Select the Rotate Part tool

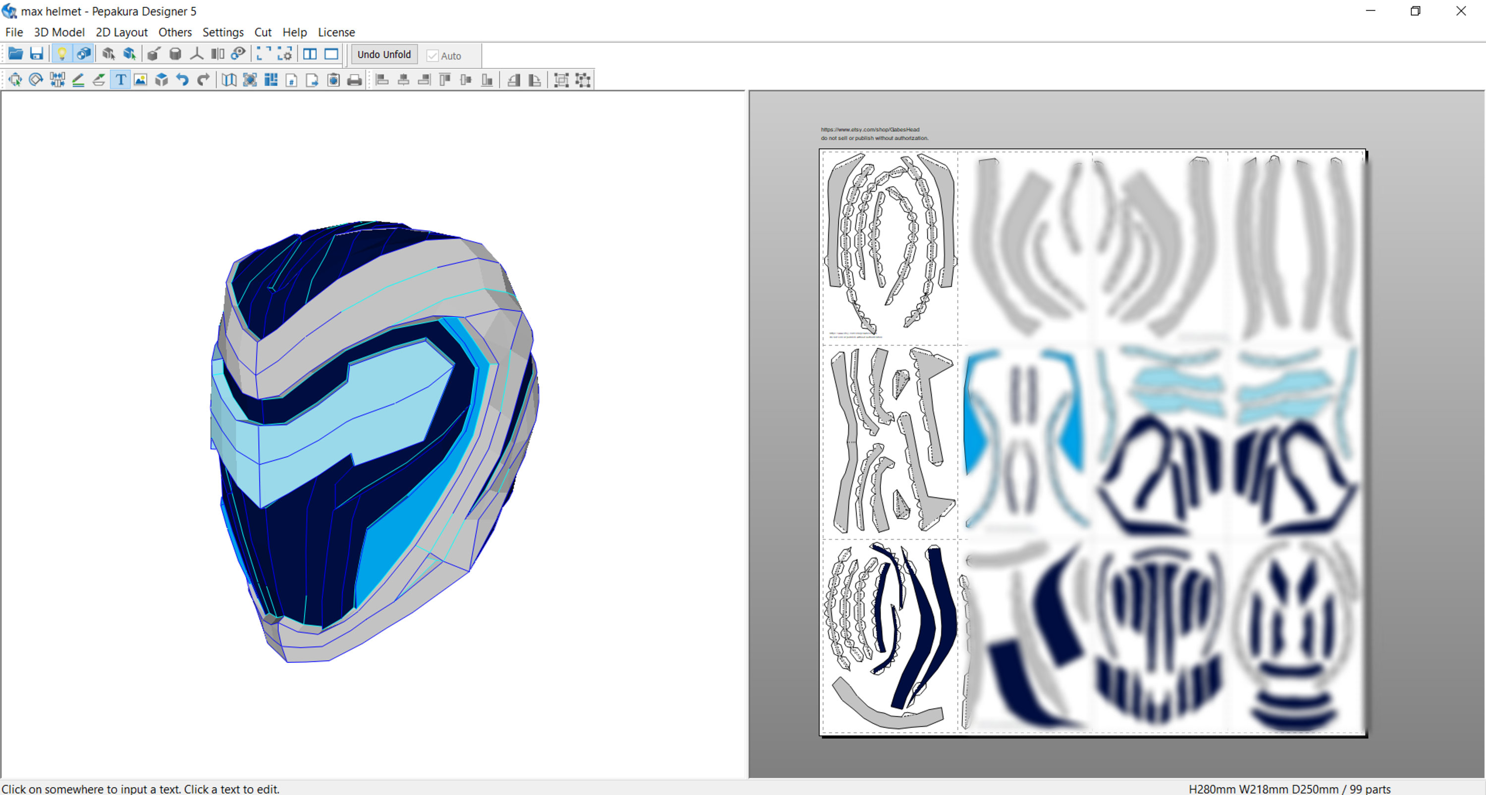(36, 80)
